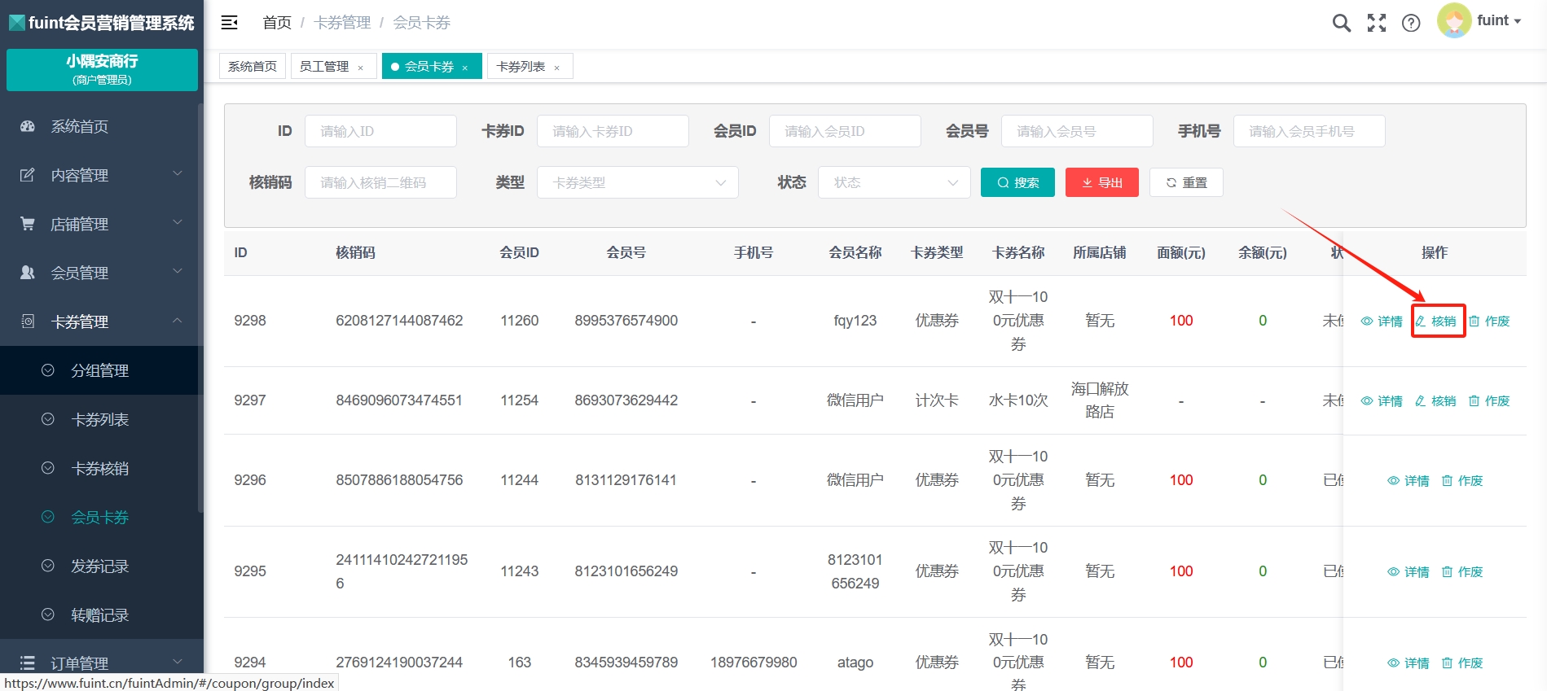The height and width of the screenshot is (691, 1547).
Task: Collapse the 卡券管理 sidebar menu
Action: pyautogui.click(x=101, y=321)
